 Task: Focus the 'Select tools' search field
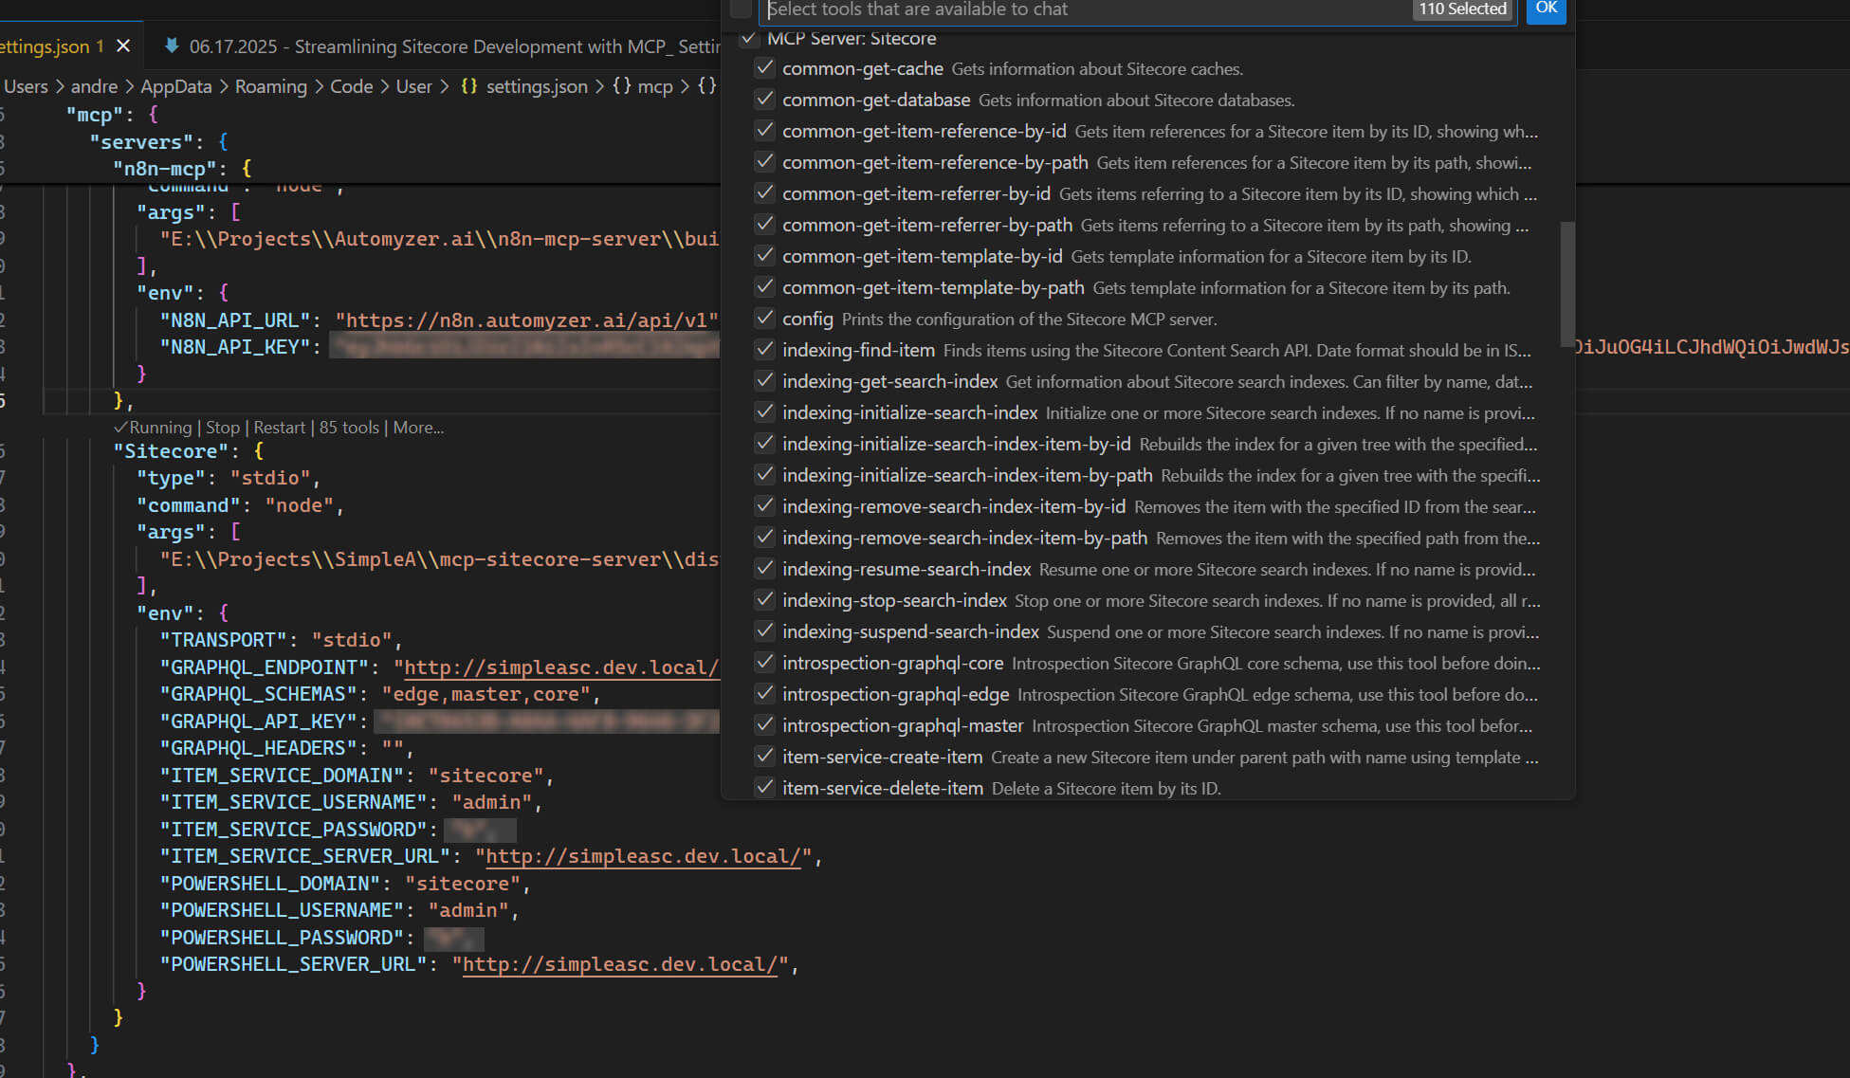tap(1086, 9)
